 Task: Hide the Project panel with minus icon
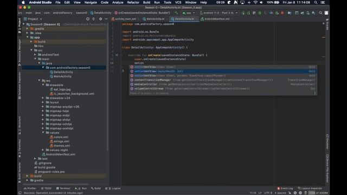pos(106,19)
